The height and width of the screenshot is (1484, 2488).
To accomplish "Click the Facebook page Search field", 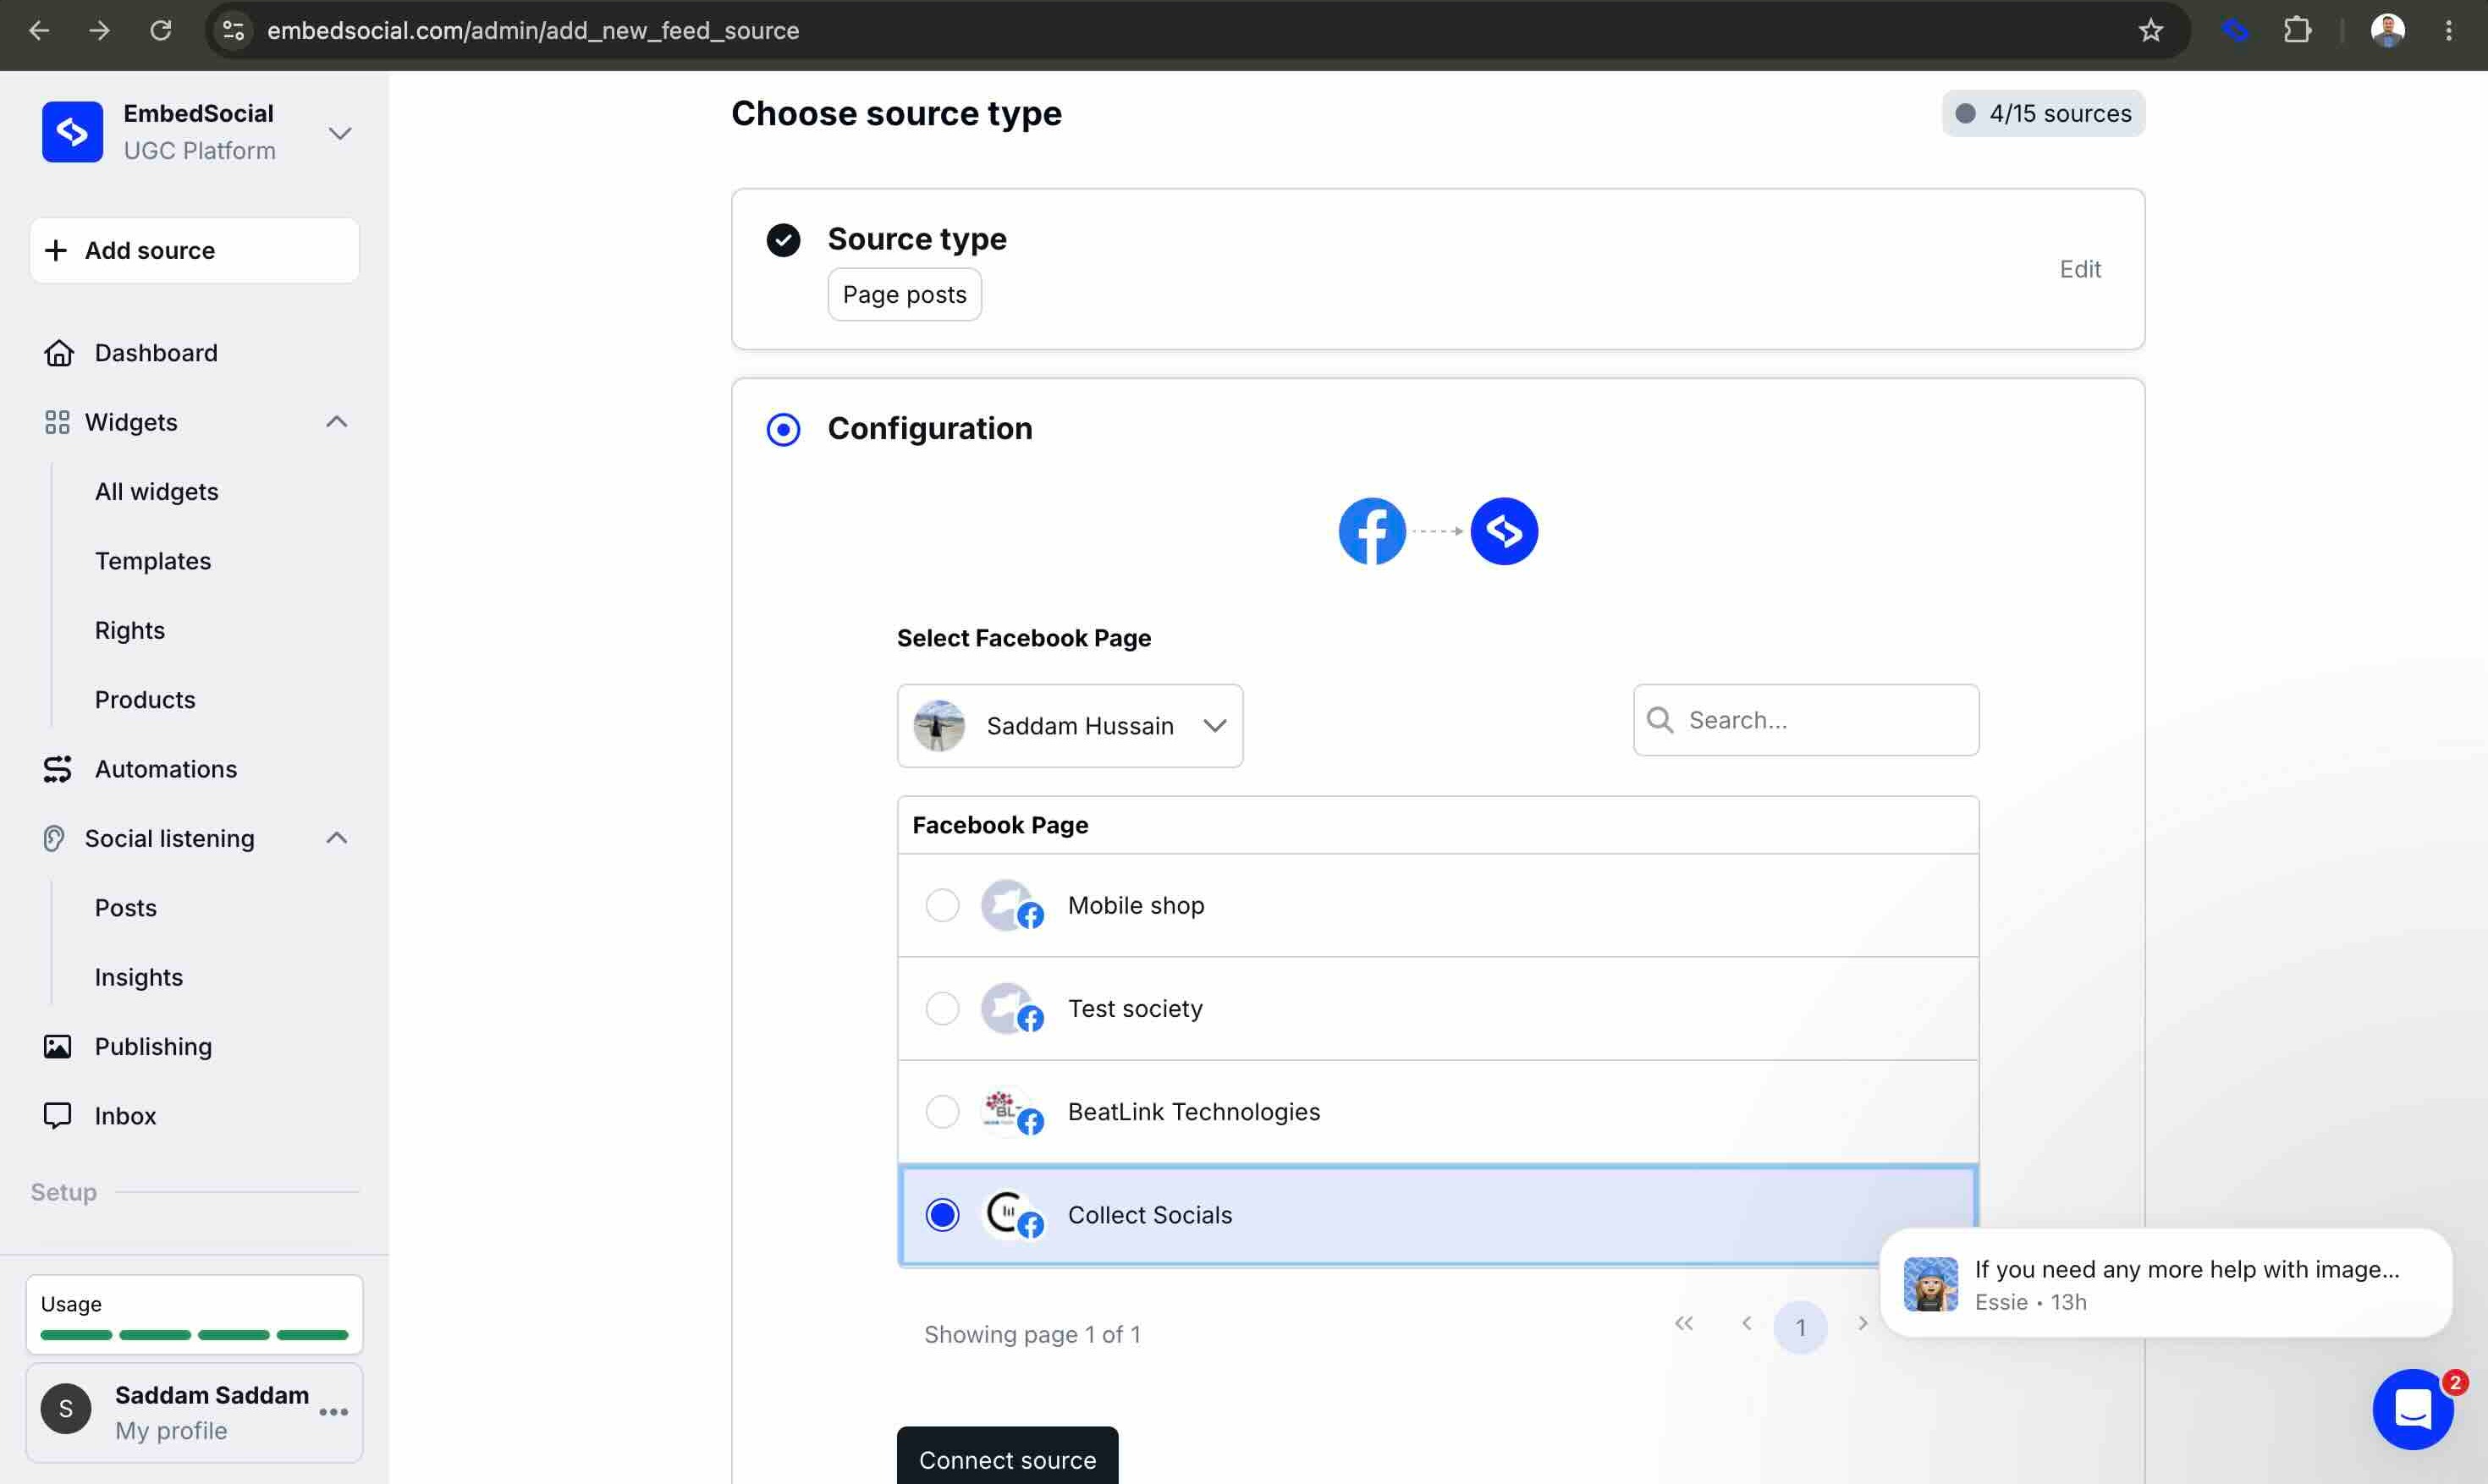I will point(1806,720).
